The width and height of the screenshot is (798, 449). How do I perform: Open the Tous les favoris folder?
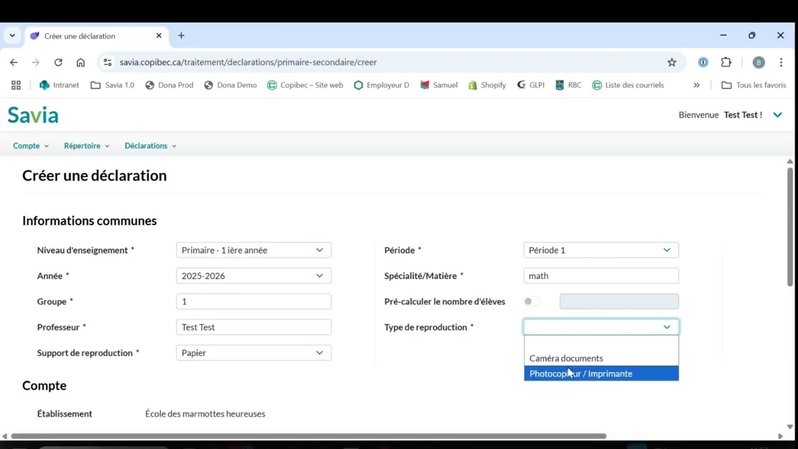click(754, 85)
